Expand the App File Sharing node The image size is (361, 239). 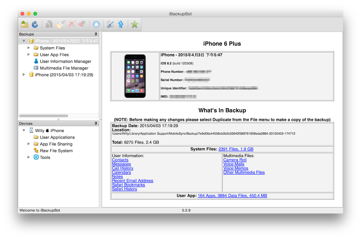[28, 144]
